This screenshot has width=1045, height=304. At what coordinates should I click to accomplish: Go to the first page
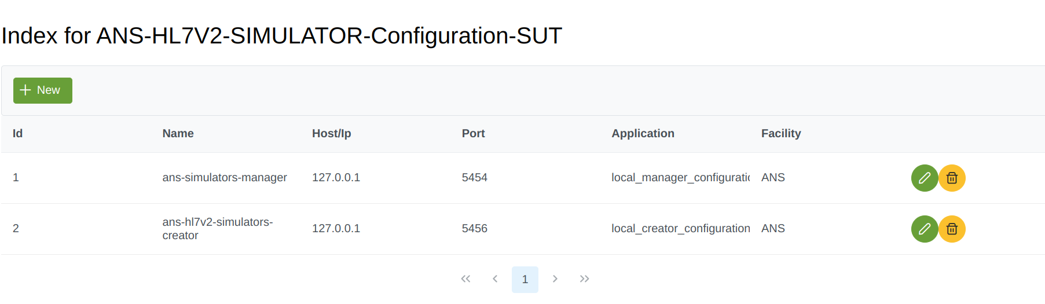pyautogui.click(x=465, y=279)
